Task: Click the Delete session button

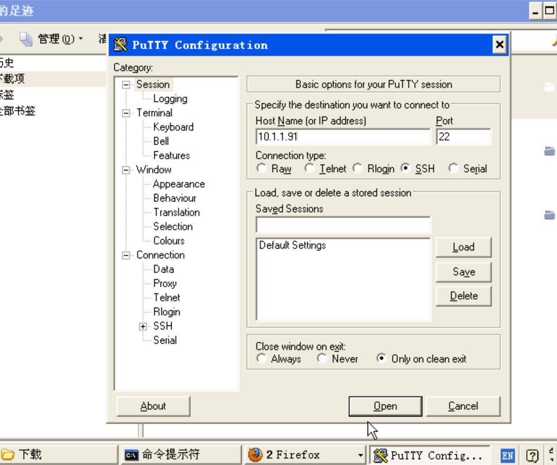Action: click(463, 296)
